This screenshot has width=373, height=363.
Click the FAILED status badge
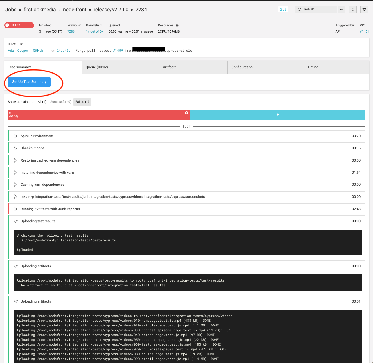click(19, 25)
